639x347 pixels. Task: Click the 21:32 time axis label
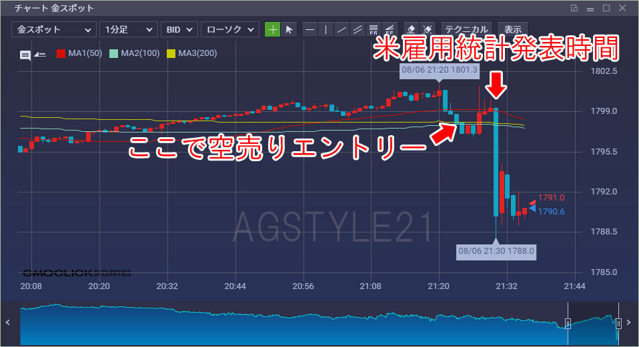[506, 286]
